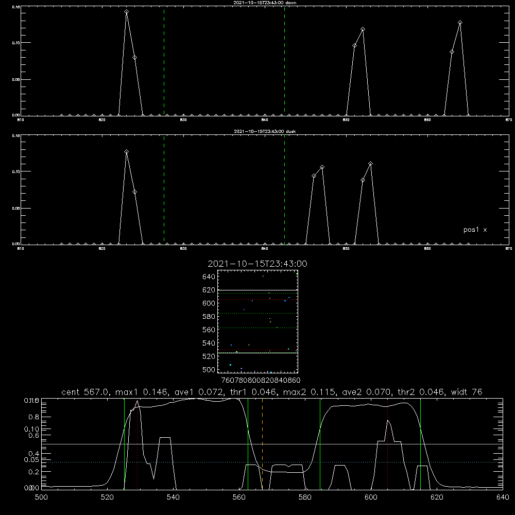515x515 pixels.
Task: Click the left green dashed line in dusk plot
Action: coord(164,190)
